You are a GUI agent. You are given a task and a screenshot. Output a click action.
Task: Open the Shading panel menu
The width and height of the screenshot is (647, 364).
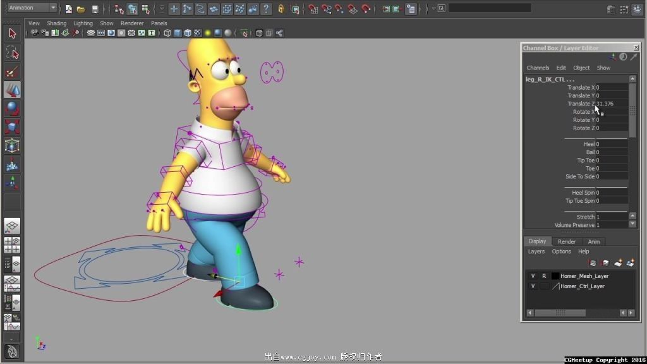coord(56,23)
